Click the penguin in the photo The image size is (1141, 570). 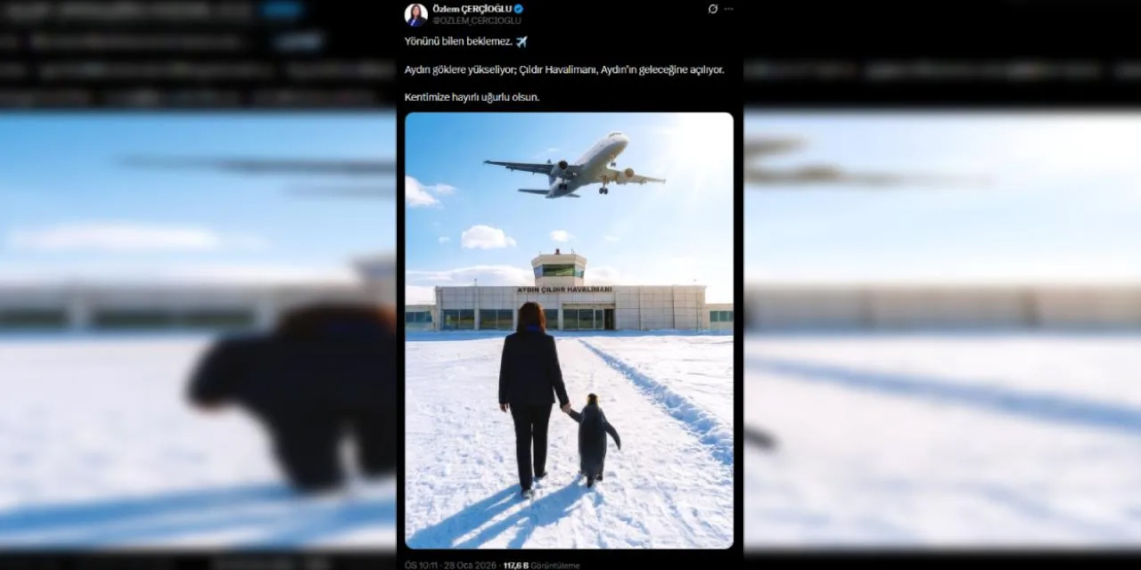pos(595,440)
